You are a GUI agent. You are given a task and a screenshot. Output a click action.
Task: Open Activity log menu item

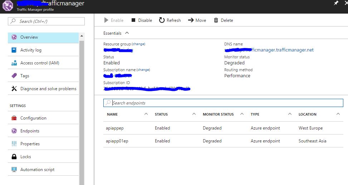tap(43, 50)
